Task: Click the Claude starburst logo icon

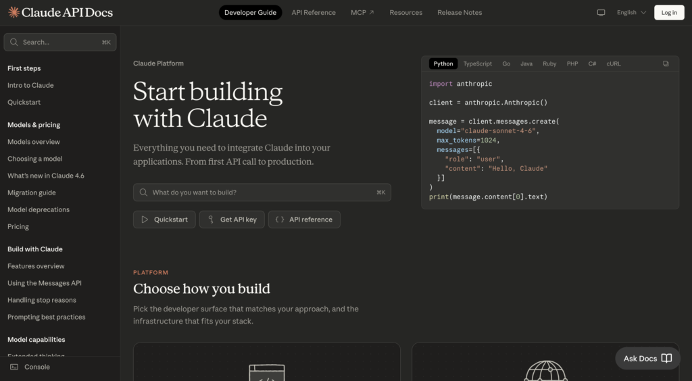Action: (x=14, y=12)
